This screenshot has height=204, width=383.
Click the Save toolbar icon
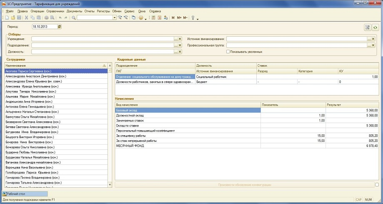point(19,18)
